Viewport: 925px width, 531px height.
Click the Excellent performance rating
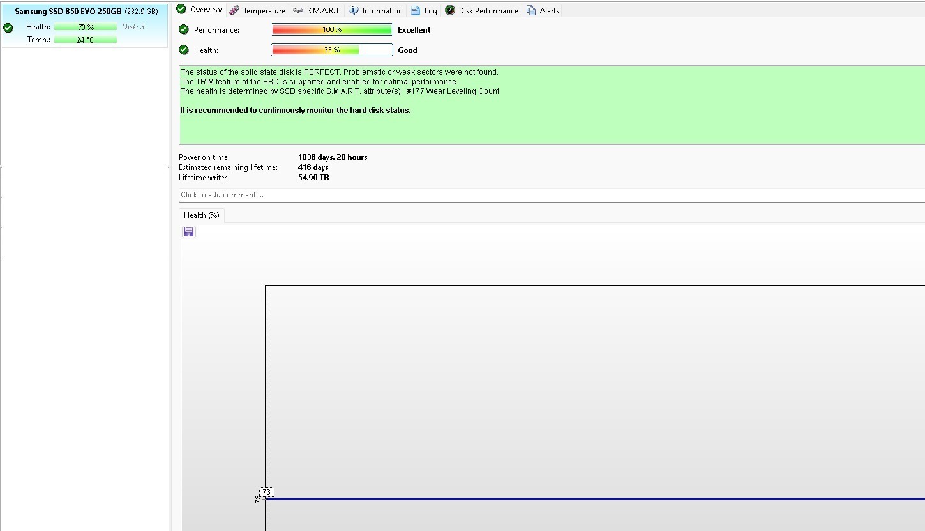coord(414,30)
